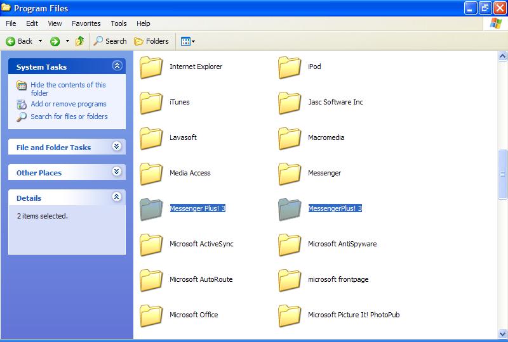Click the iTunes folder name
This screenshot has height=342, width=508.
click(180, 102)
